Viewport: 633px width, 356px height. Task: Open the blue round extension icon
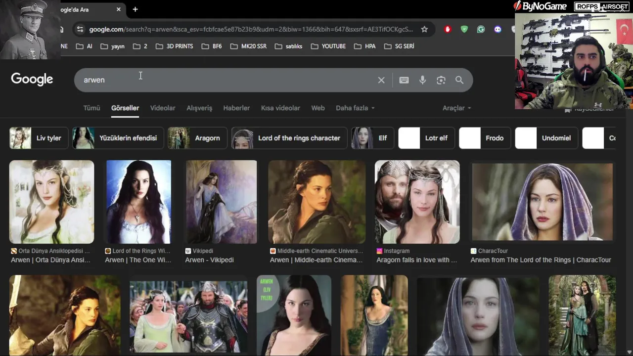coord(497,29)
